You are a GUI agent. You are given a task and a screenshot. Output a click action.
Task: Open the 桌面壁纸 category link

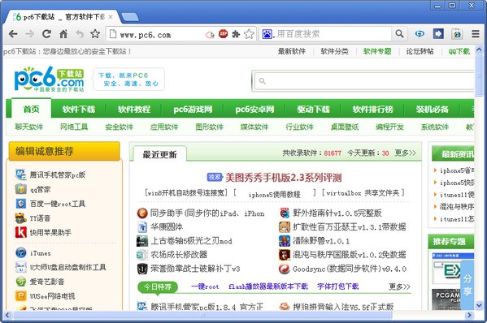click(345, 127)
